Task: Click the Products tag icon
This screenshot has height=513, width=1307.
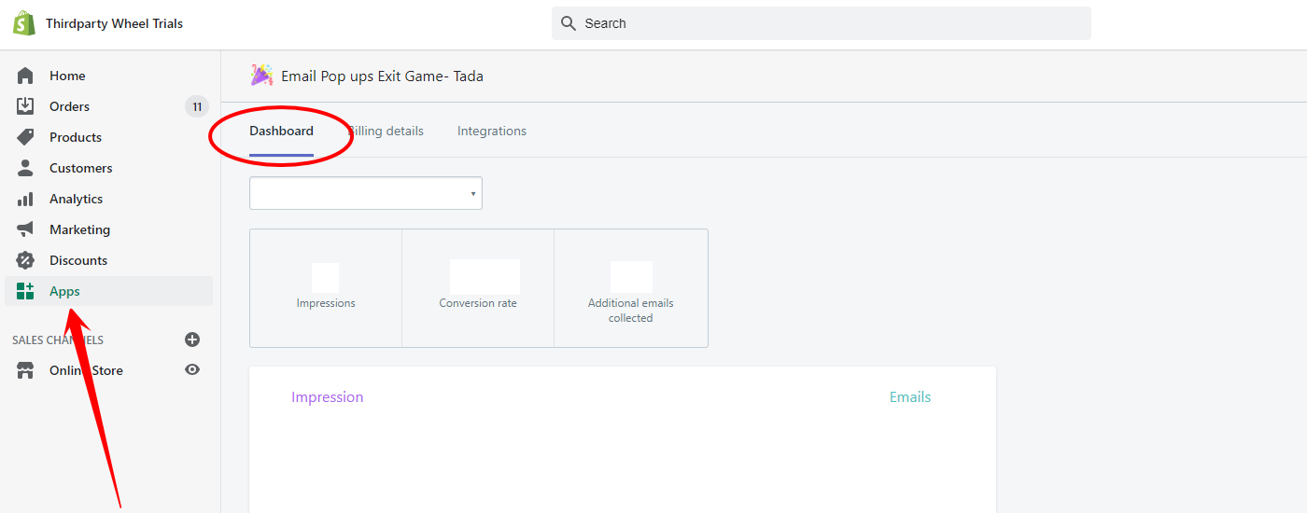Action: [x=25, y=137]
